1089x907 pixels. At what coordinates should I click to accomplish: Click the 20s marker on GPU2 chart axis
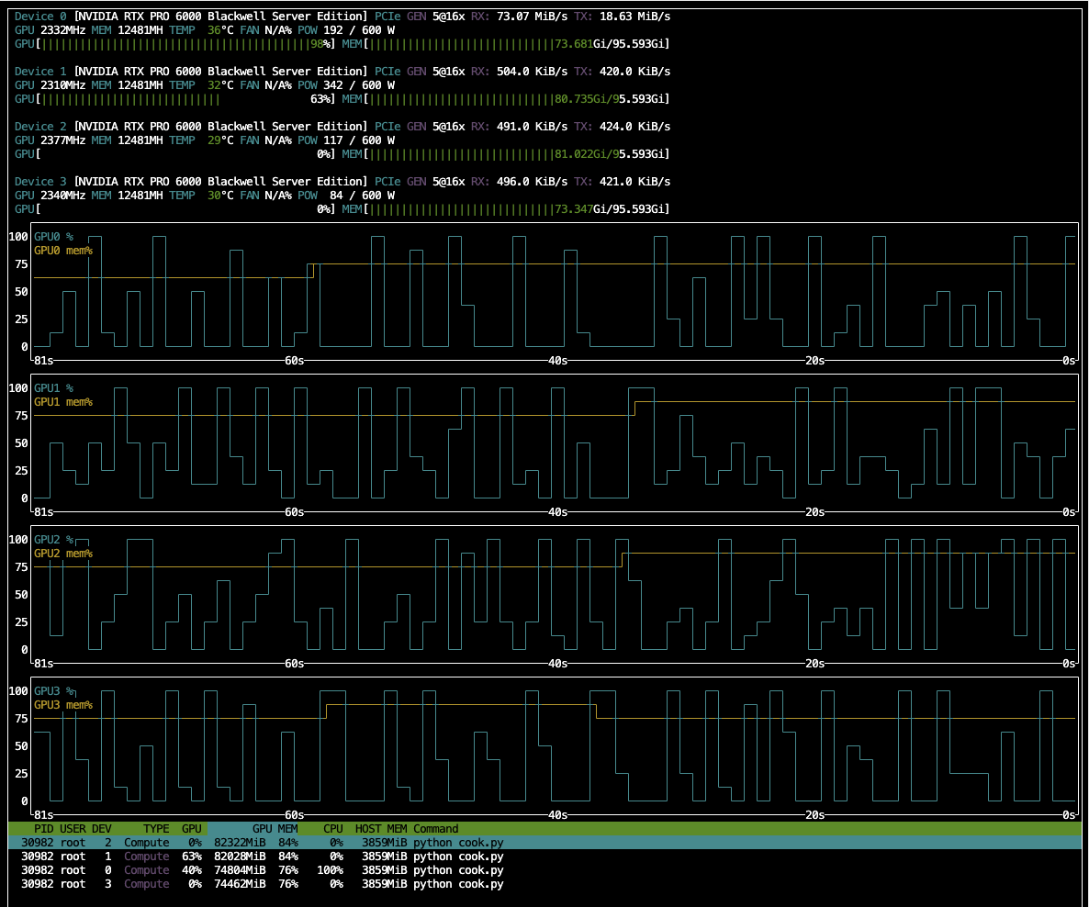pyautogui.click(x=814, y=663)
